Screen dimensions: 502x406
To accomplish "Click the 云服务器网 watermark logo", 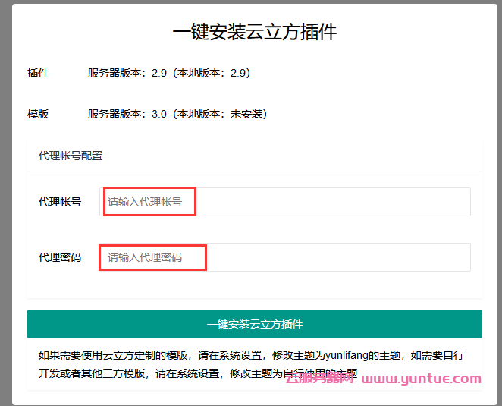I will 320,379.
